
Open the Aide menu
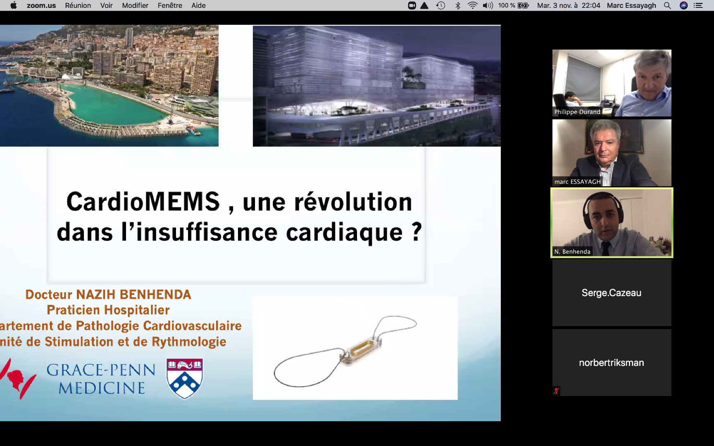coord(198,5)
